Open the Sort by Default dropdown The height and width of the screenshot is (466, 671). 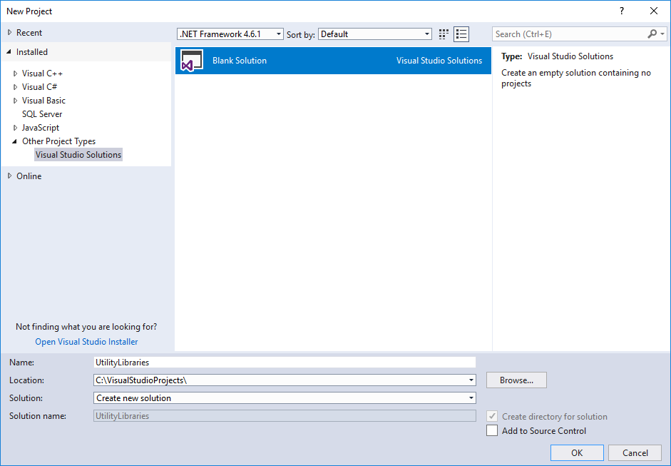click(425, 34)
